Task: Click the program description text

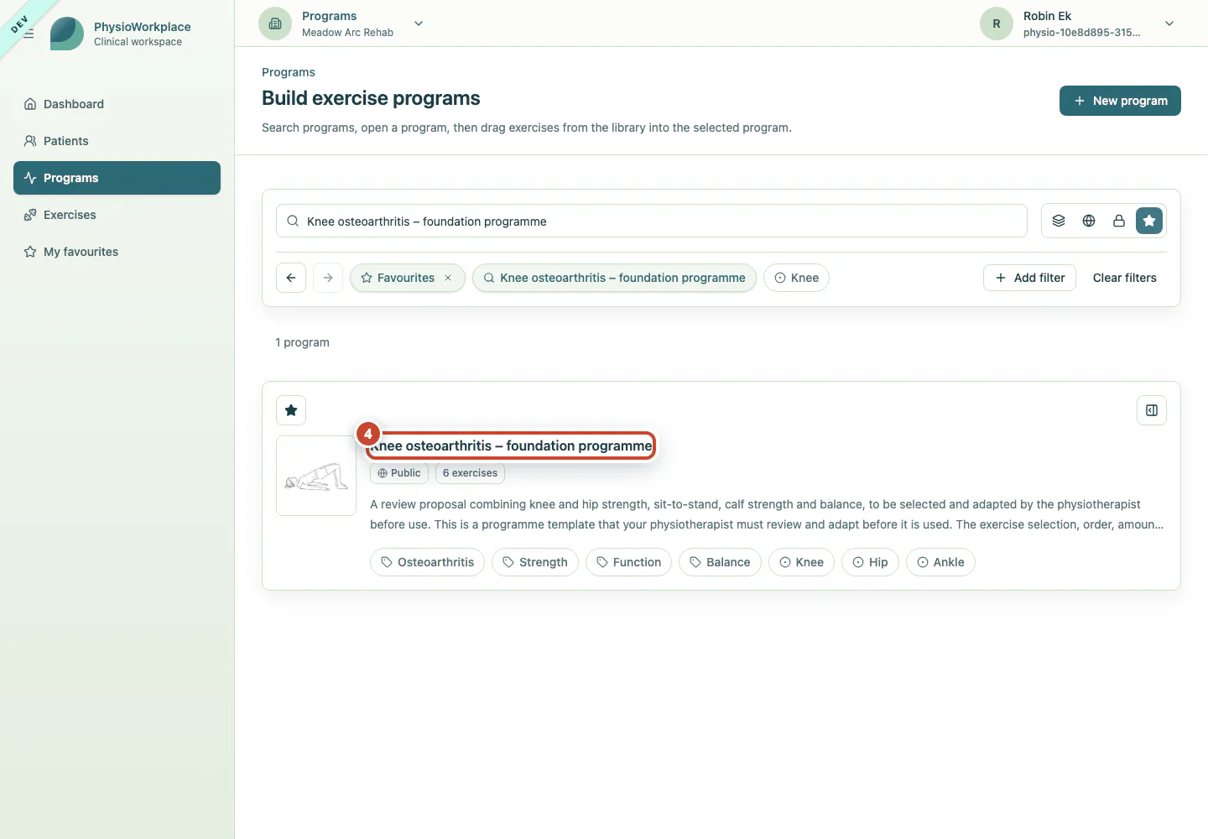Action: click(x=767, y=514)
